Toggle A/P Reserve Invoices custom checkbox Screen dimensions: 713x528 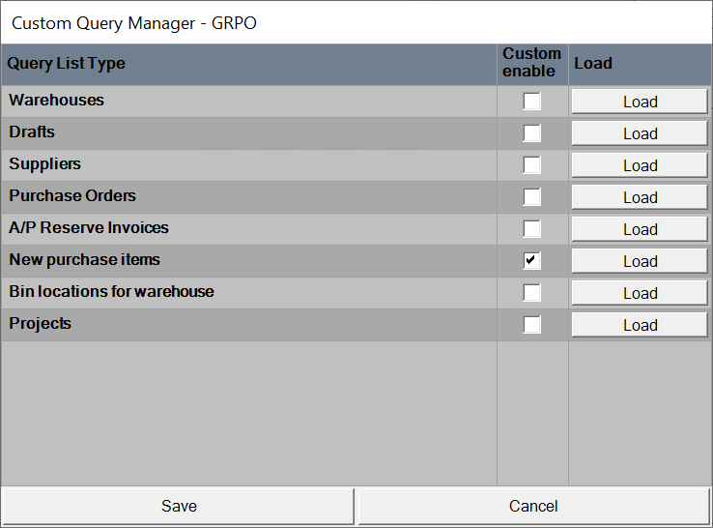[x=532, y=229]
